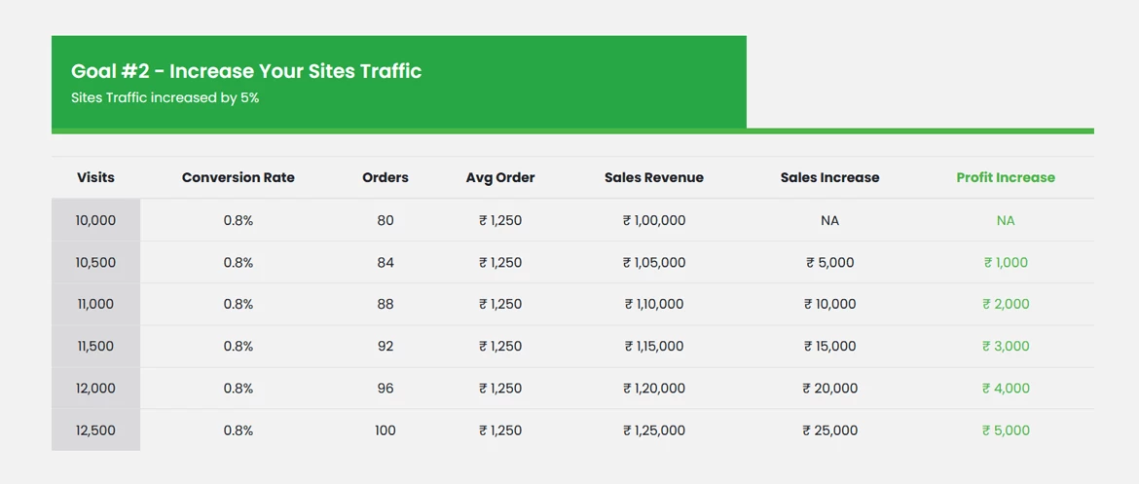Click the 84 orders cell

386,262
